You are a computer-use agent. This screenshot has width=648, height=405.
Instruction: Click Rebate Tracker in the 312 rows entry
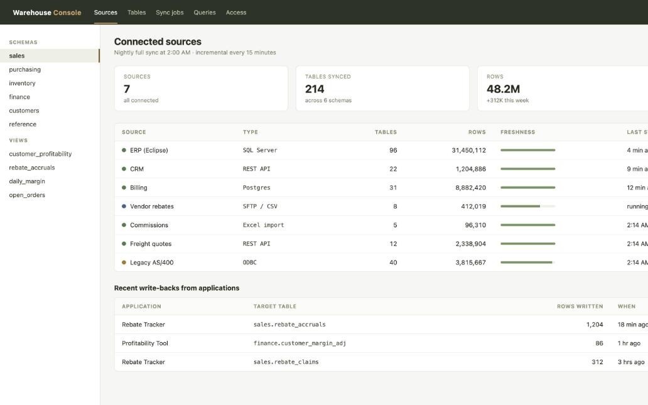[143, 362]
